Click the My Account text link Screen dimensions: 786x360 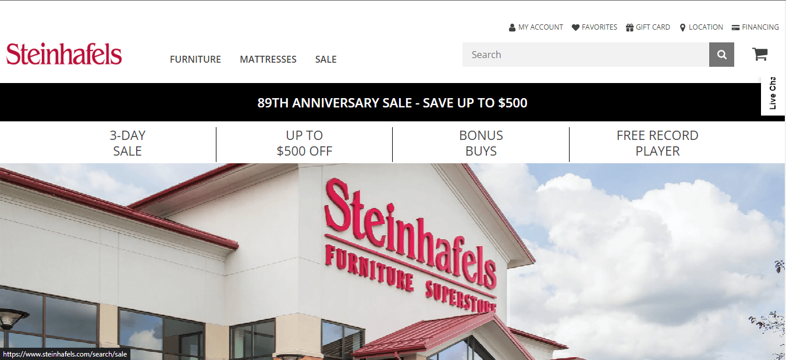tap(540, 27)
